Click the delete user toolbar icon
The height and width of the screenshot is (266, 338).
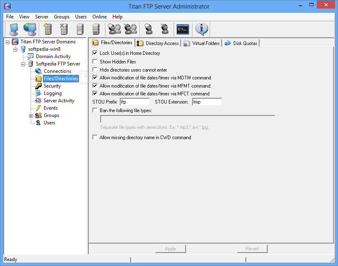click(x=165, y=29)
